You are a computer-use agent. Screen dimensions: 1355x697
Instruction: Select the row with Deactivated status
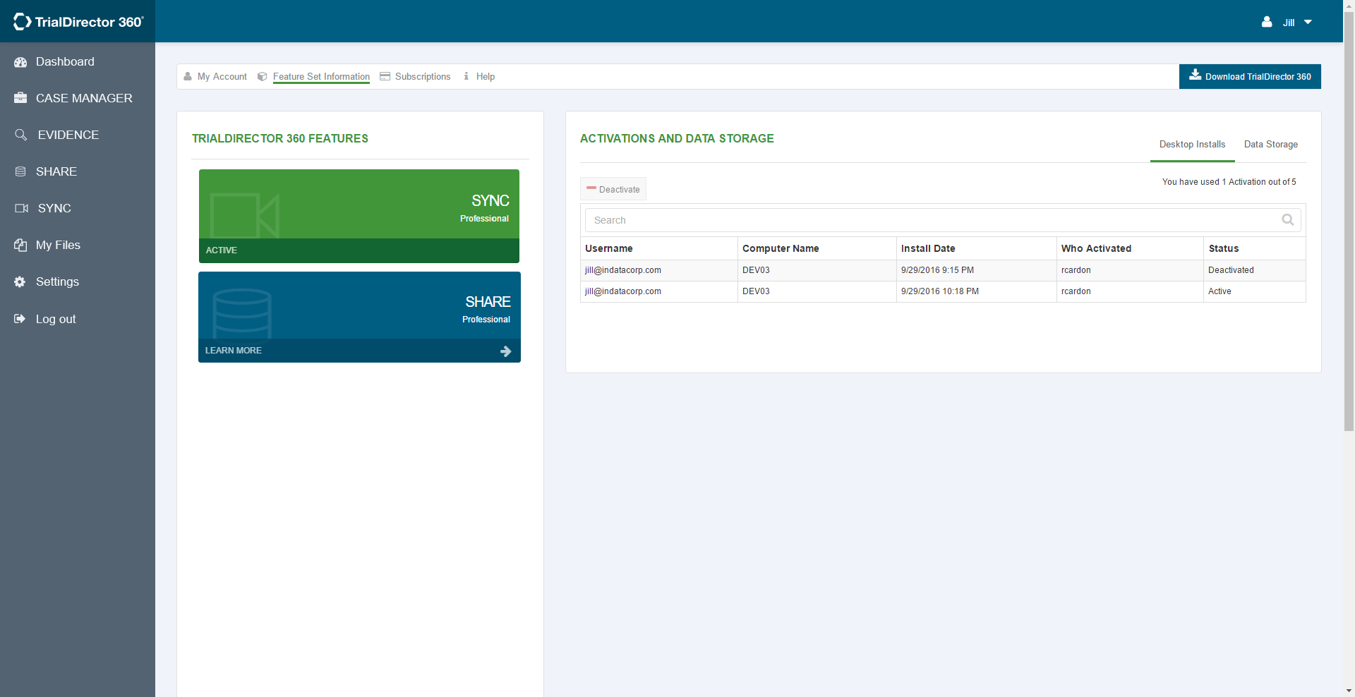point(943,270)
